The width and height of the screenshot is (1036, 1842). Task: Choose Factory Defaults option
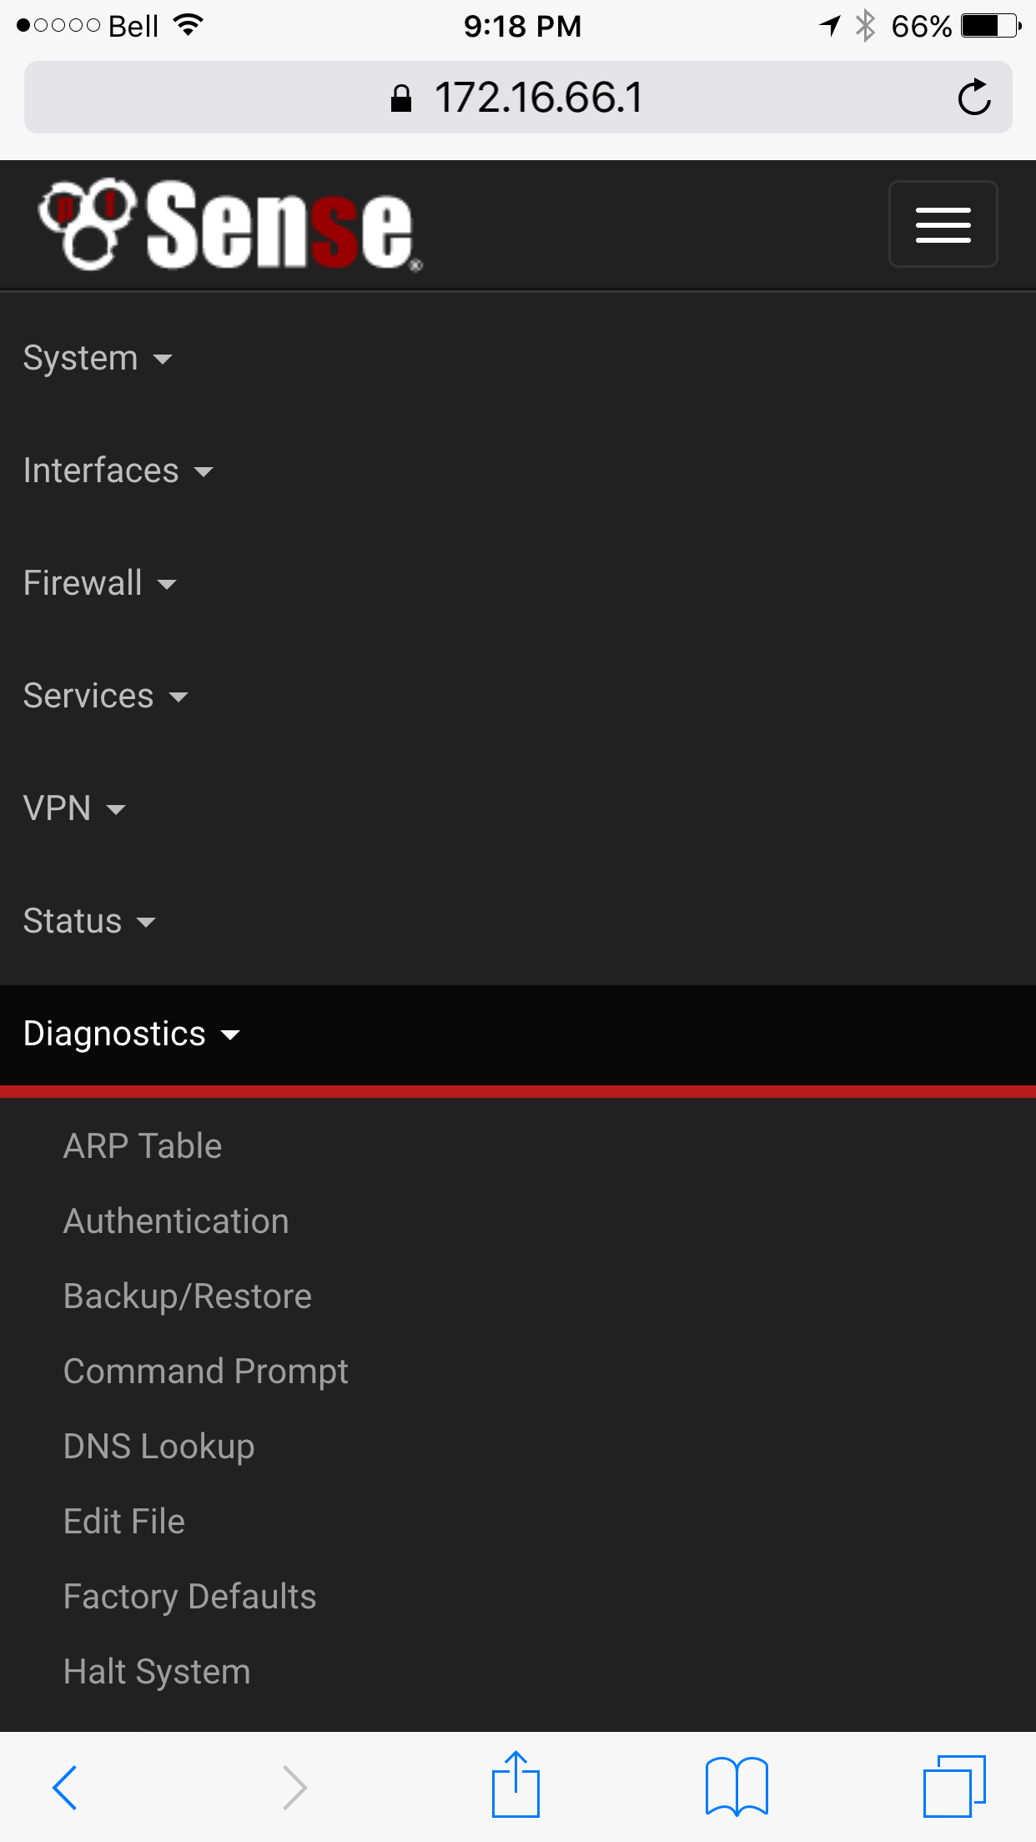(x=190, y=1597)
